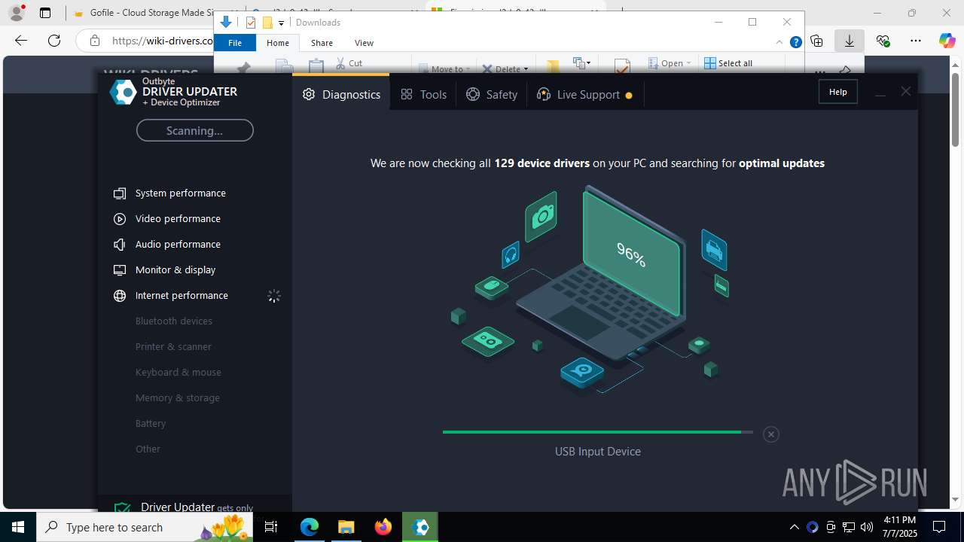
Task: Select Monitor & display category
Action: pos(175,269)
